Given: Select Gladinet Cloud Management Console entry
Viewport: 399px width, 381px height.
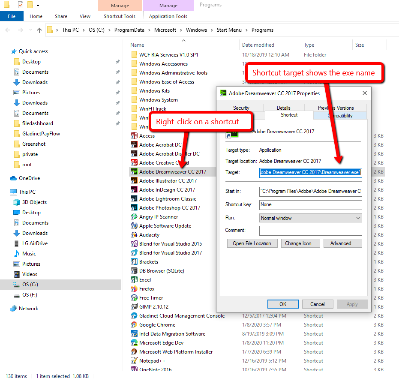Looking at the screenshot, I should point(182,316).
